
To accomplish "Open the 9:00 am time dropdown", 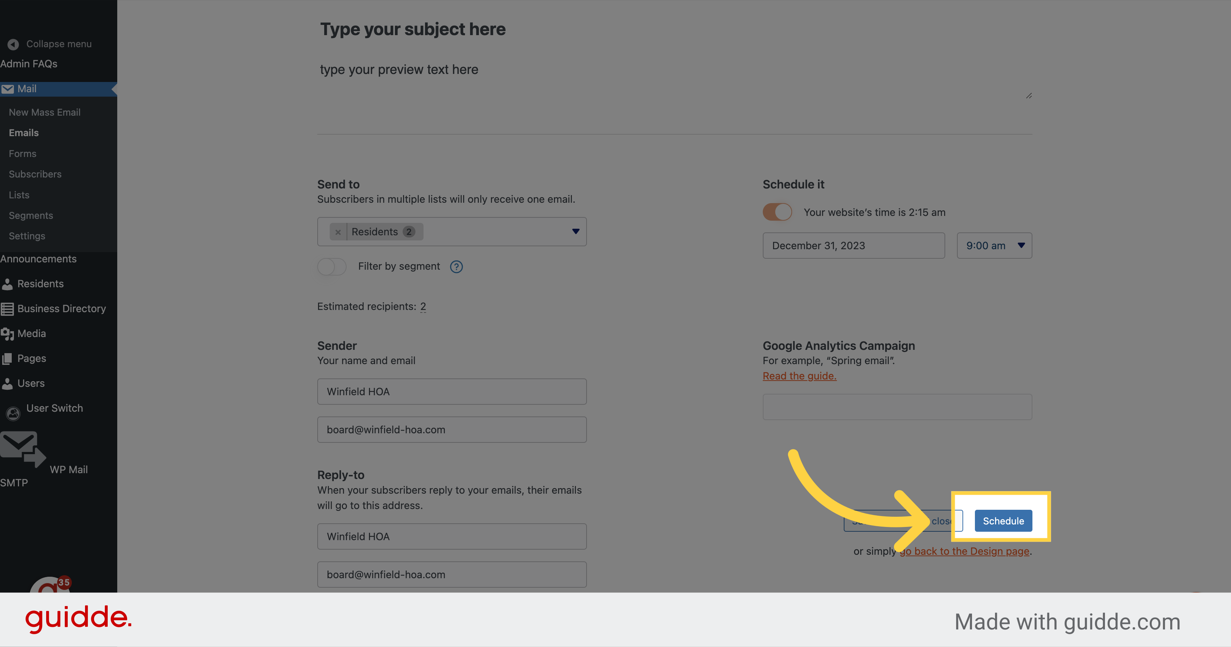I will 994,246.
